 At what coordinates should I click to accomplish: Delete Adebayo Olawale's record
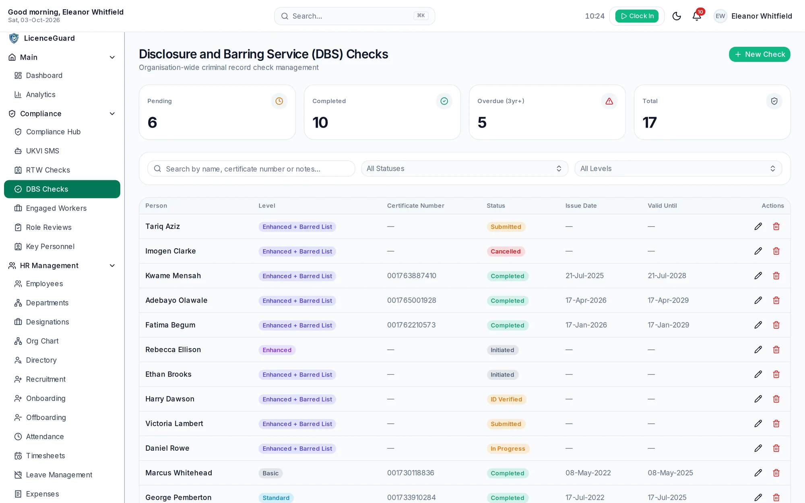coord(776,300)
